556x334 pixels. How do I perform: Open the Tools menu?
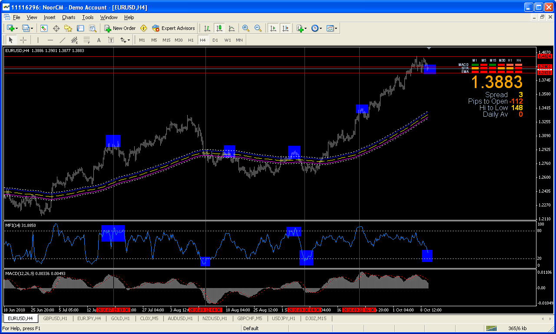(88, 17)
